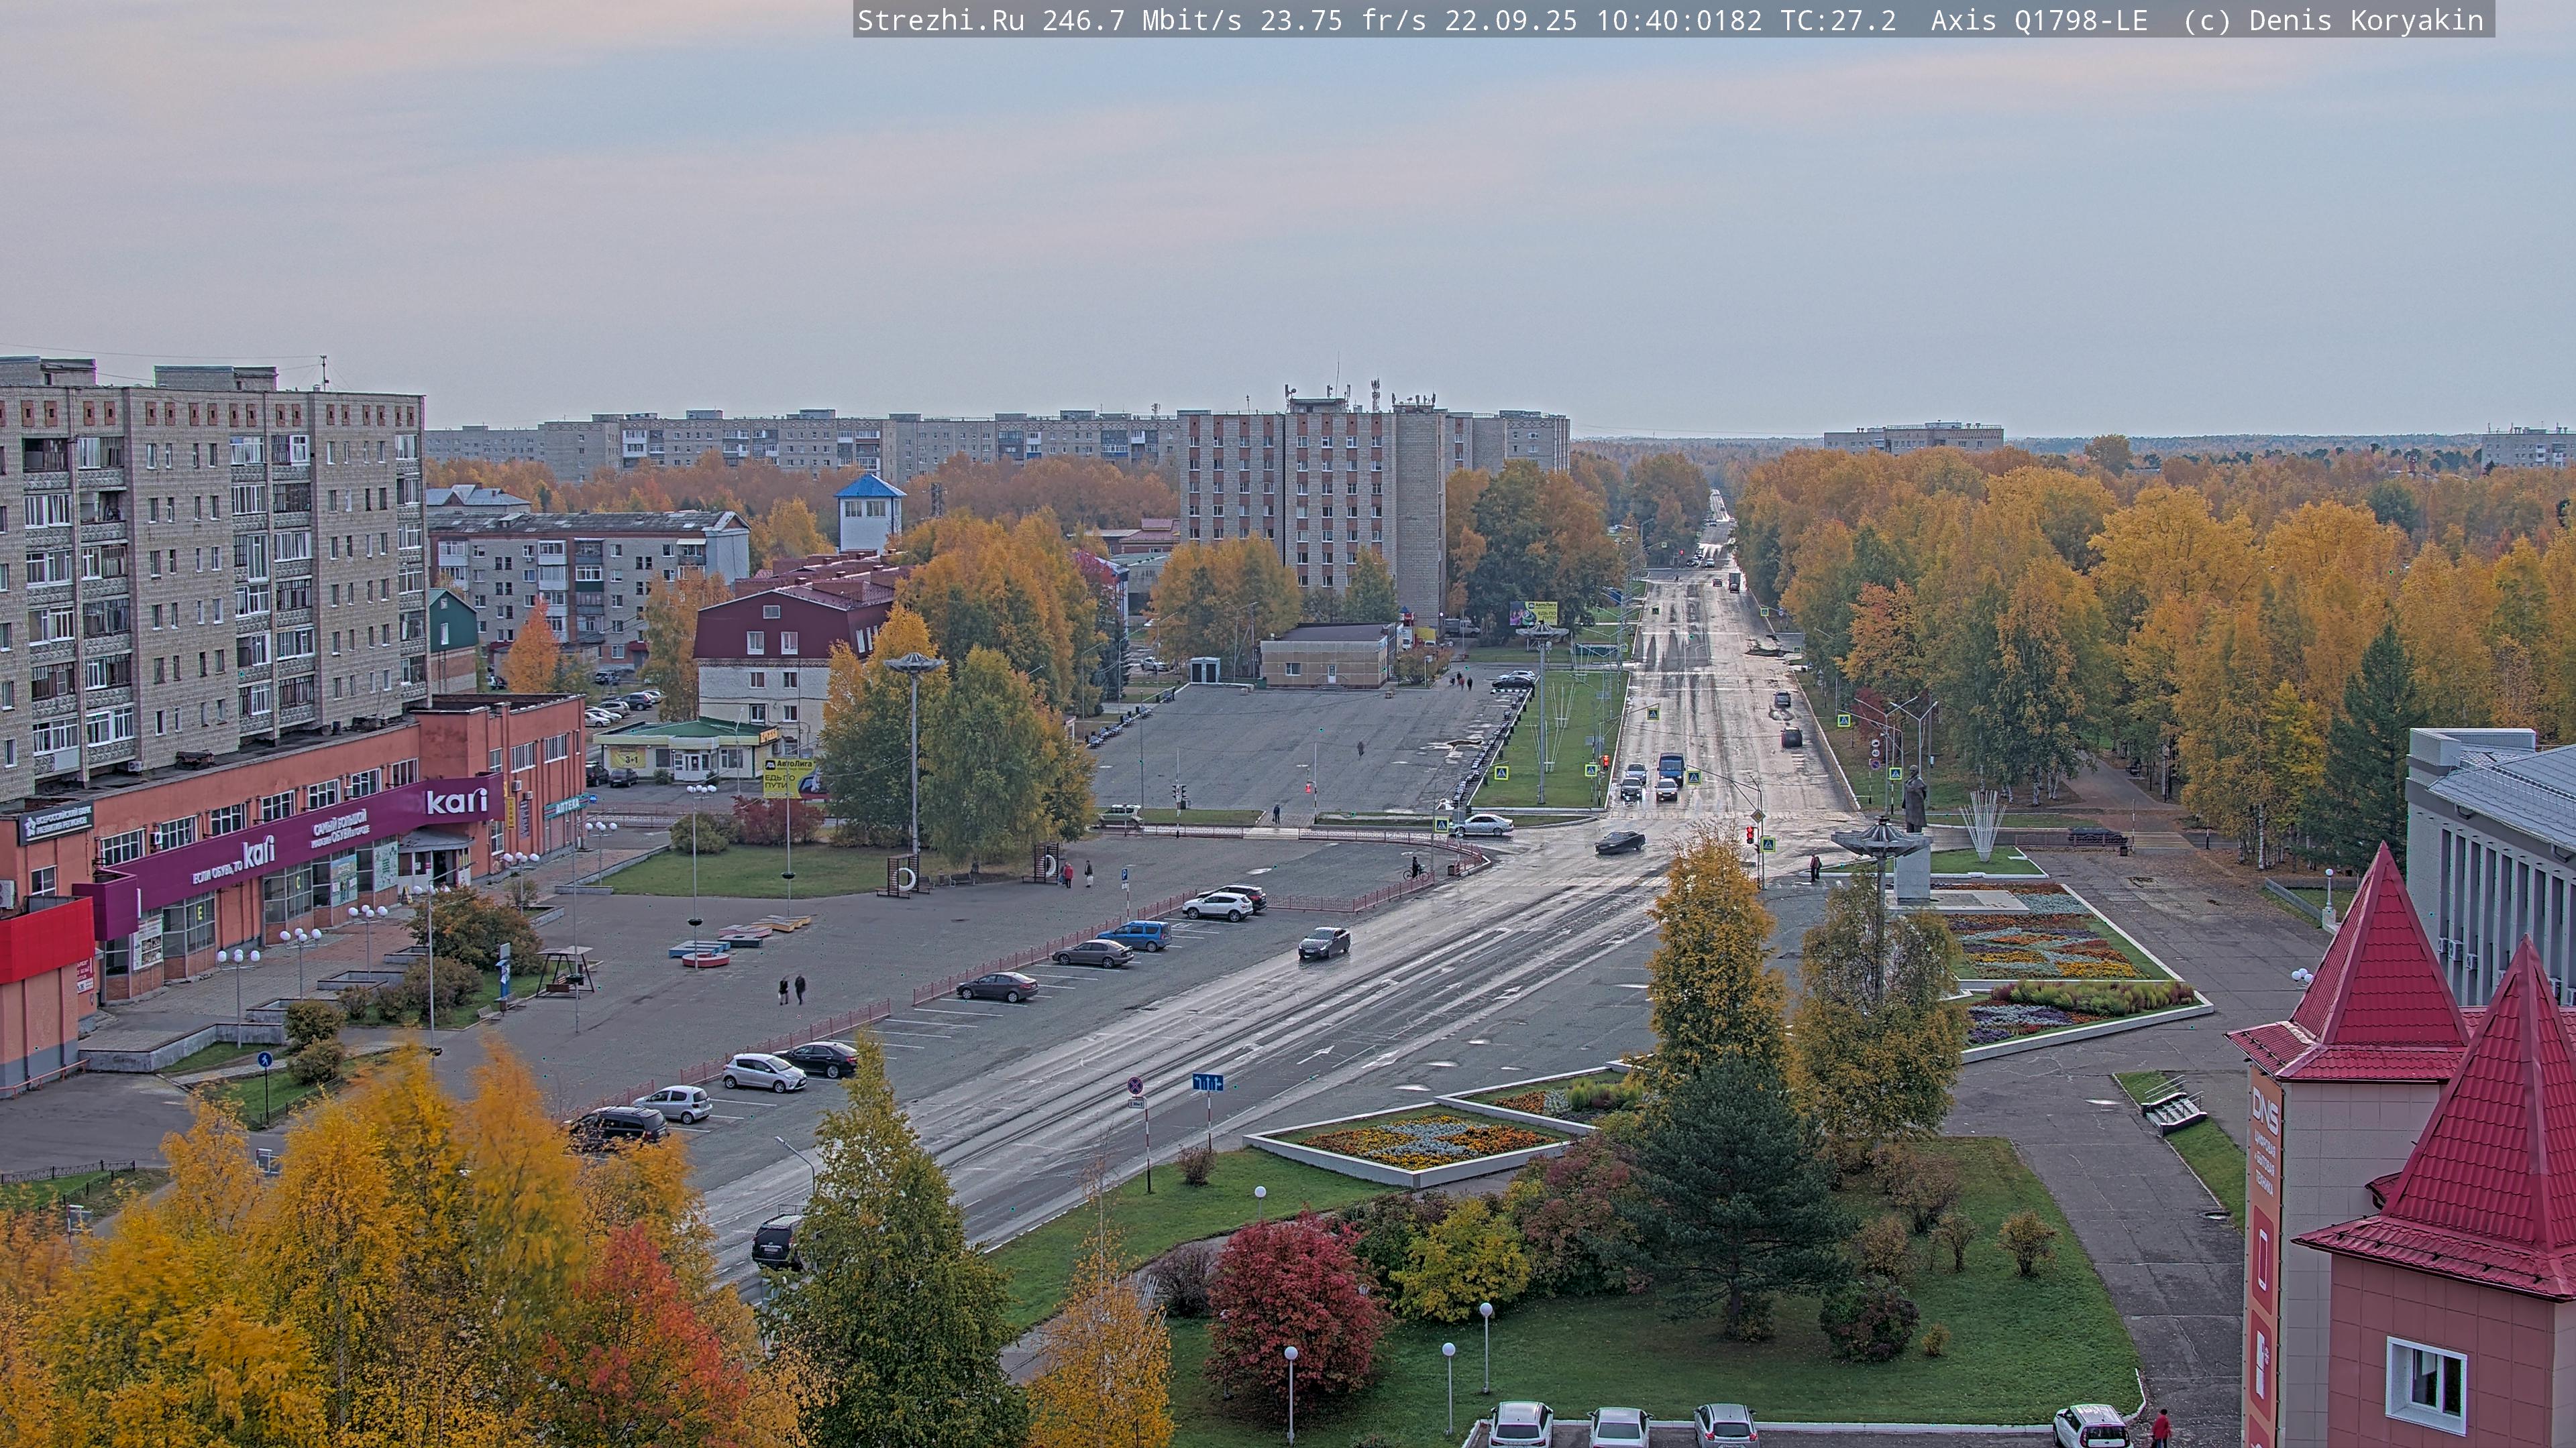Screen dimensions: 2576x1448
Task: Click the 246.7 Mbit/s bitrate readout
Action: click(1141, 20)
